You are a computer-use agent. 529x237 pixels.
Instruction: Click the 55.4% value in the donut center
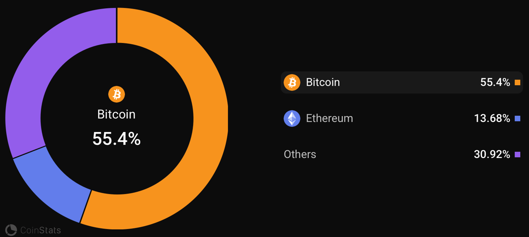(x=117, y=139)
